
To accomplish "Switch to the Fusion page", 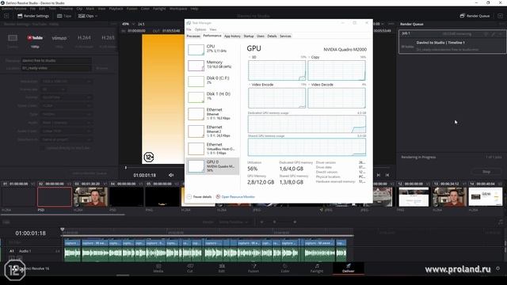I will tap(253, 268).
